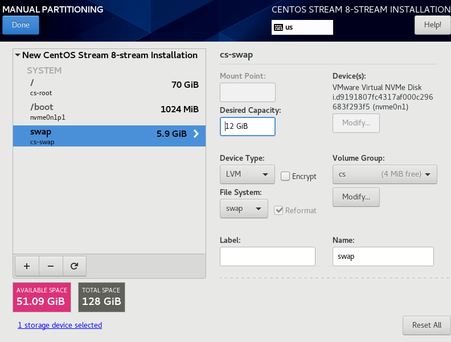Collapse New CentOS Stream 8-stream Installation tree
The height and width of the screenshot is (342, 451).
[x=18, y=55]
